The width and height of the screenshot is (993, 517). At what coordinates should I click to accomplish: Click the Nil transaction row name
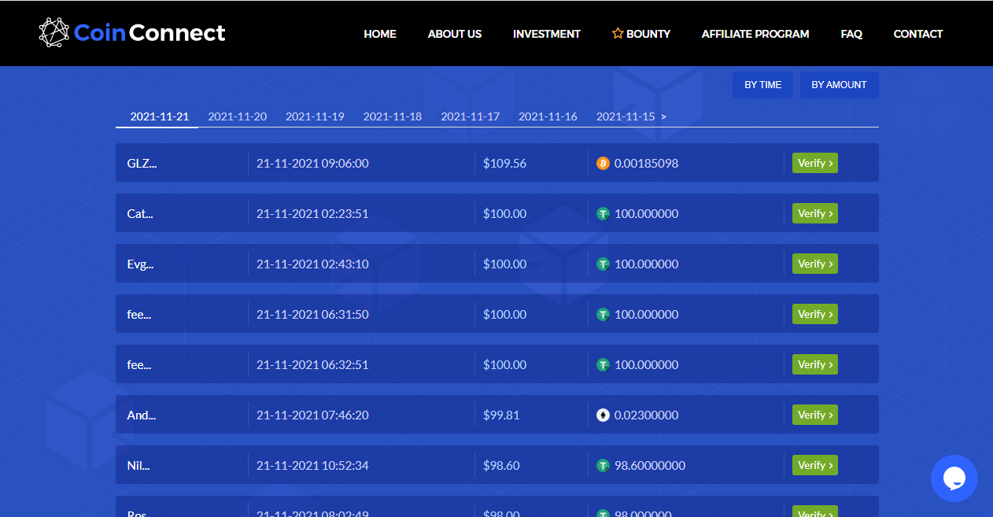138,465
